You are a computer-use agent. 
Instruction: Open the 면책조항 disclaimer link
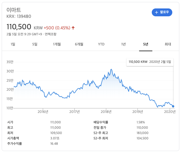tap(51, 34)
